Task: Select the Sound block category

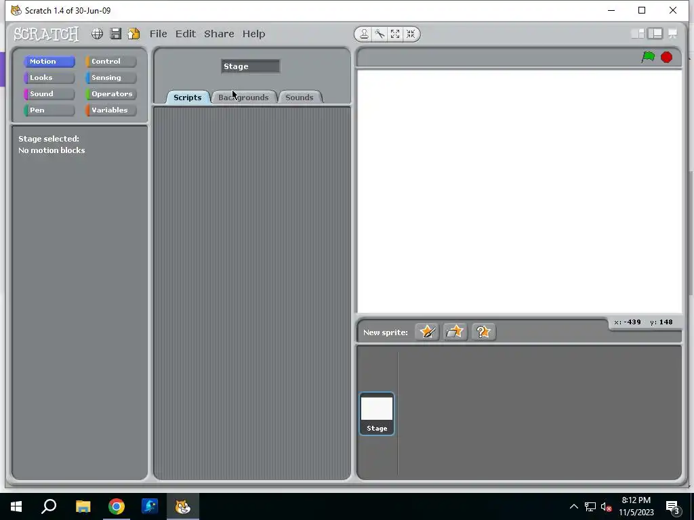Action: click(x=49, y=93)
